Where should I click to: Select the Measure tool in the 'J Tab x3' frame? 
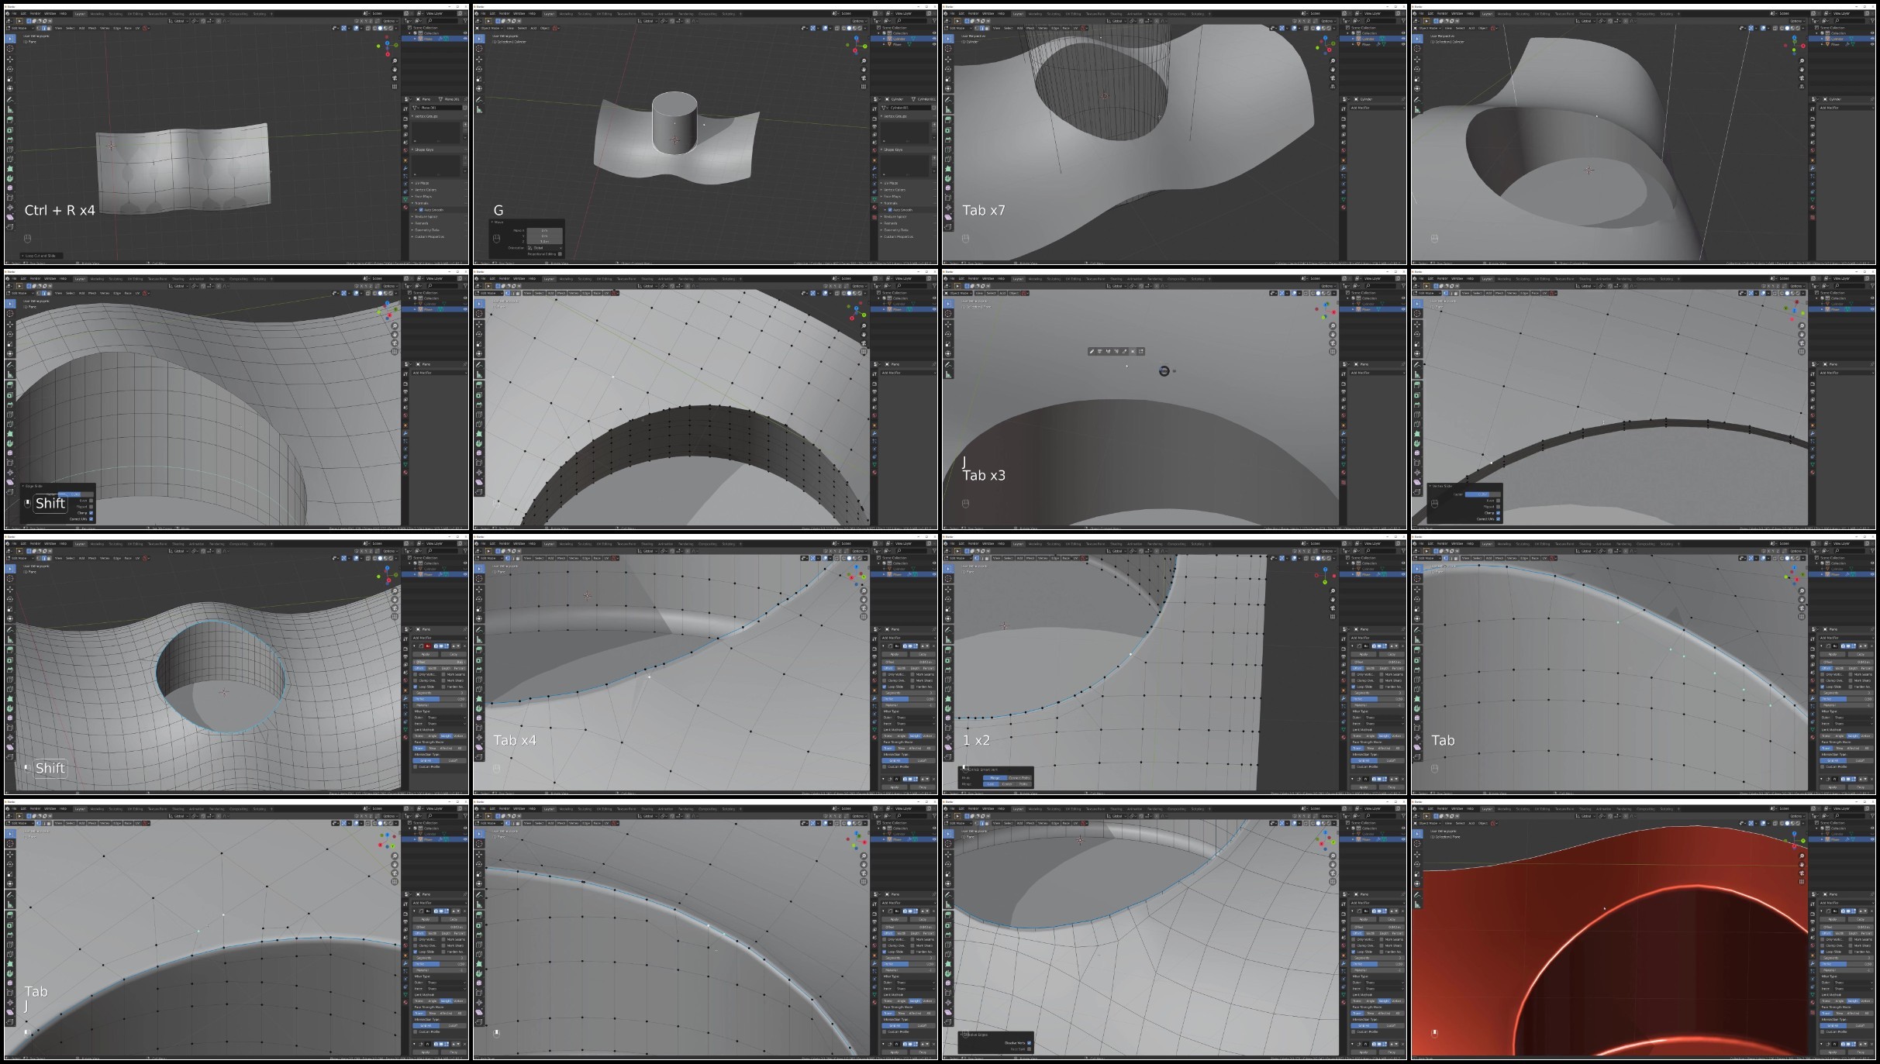pos(948,374)
